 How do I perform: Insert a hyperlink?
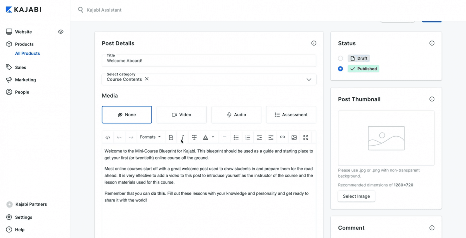(282, 137)
